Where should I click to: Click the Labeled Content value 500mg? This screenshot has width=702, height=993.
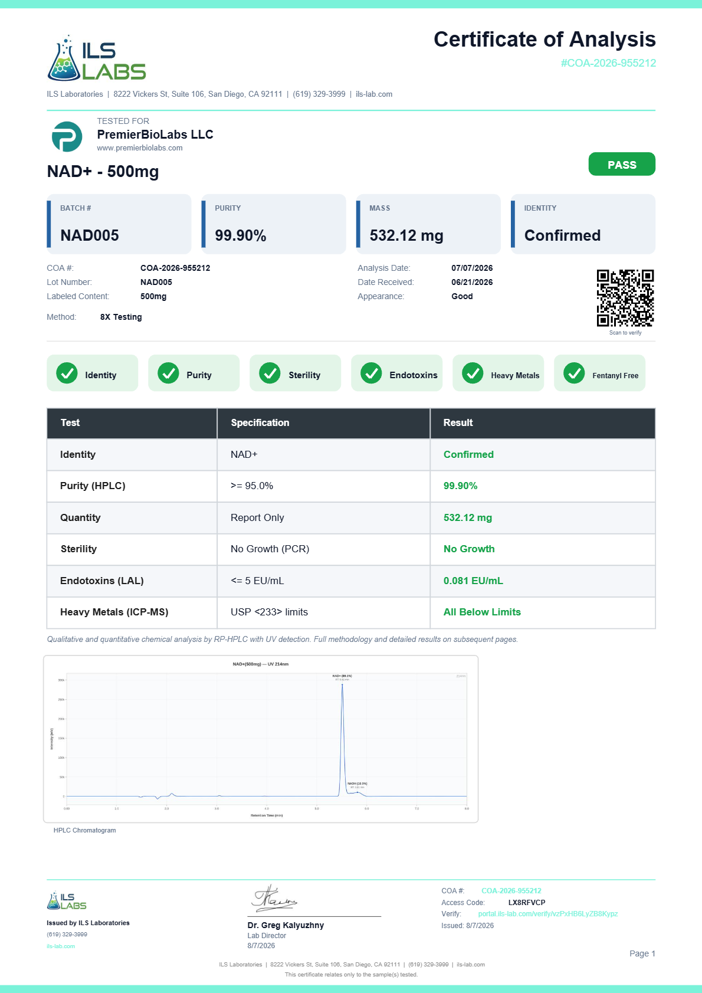(153, 296)
